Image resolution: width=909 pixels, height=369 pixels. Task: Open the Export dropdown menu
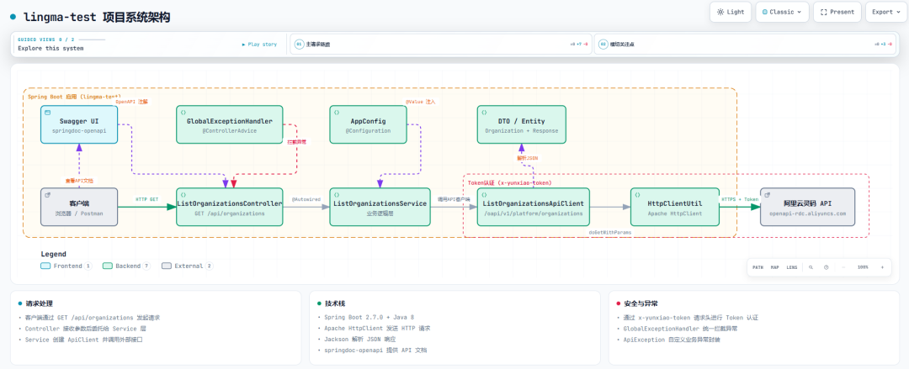[886, 12]
